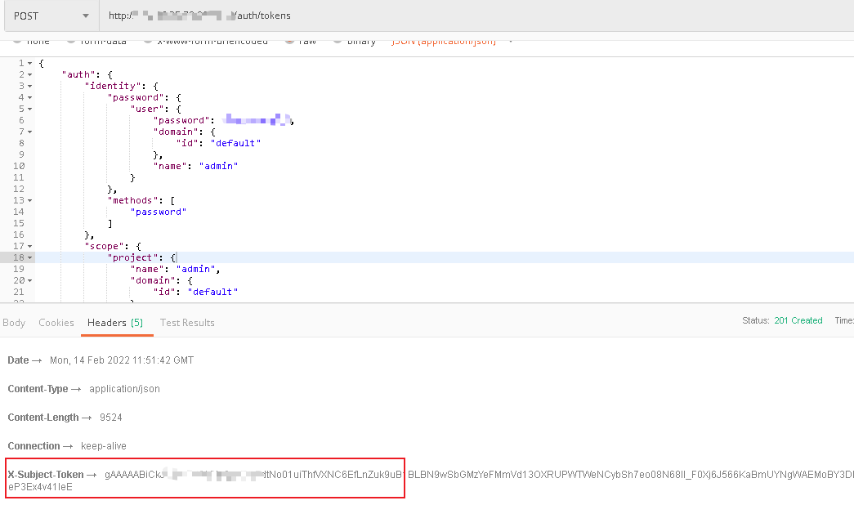This screenshot has height=505, width=854.
Task: Collapse the "scope" object on line 17
Action: tap(29, 246)
